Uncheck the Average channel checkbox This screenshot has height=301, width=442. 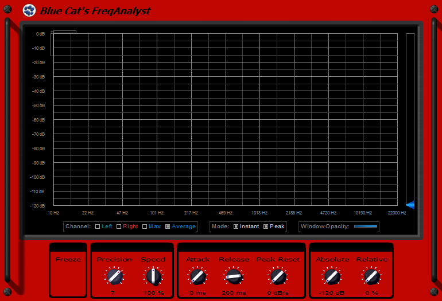[x=168, y=226]
